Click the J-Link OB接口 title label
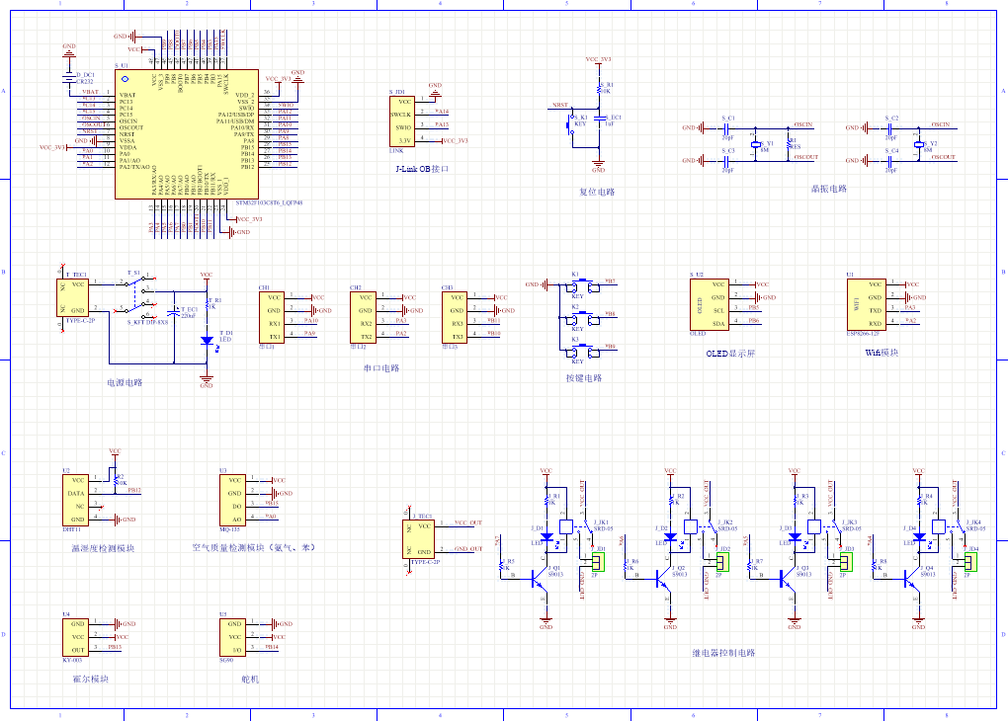The width and height of the screenshot is (1008, 721). click(422, 169)
